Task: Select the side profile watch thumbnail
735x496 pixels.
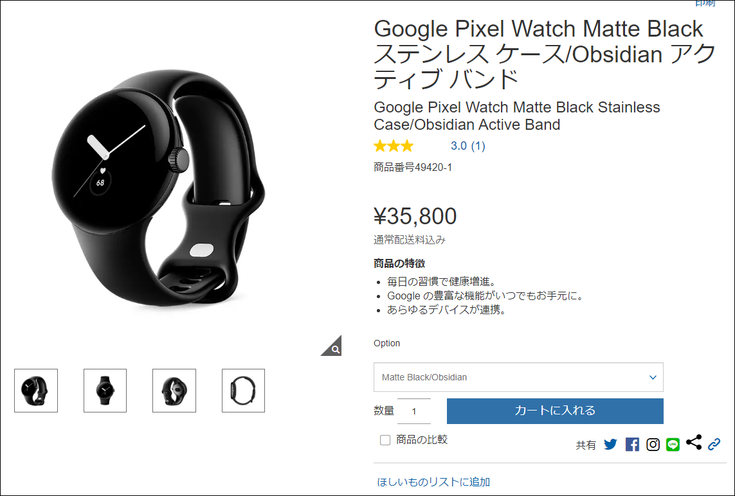Action: tap(243, 391)
